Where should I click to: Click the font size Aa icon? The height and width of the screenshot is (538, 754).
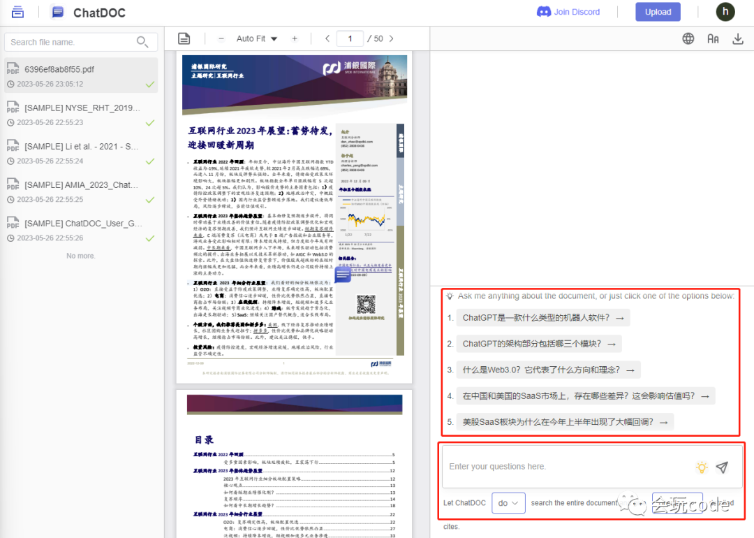coord(713,38)
